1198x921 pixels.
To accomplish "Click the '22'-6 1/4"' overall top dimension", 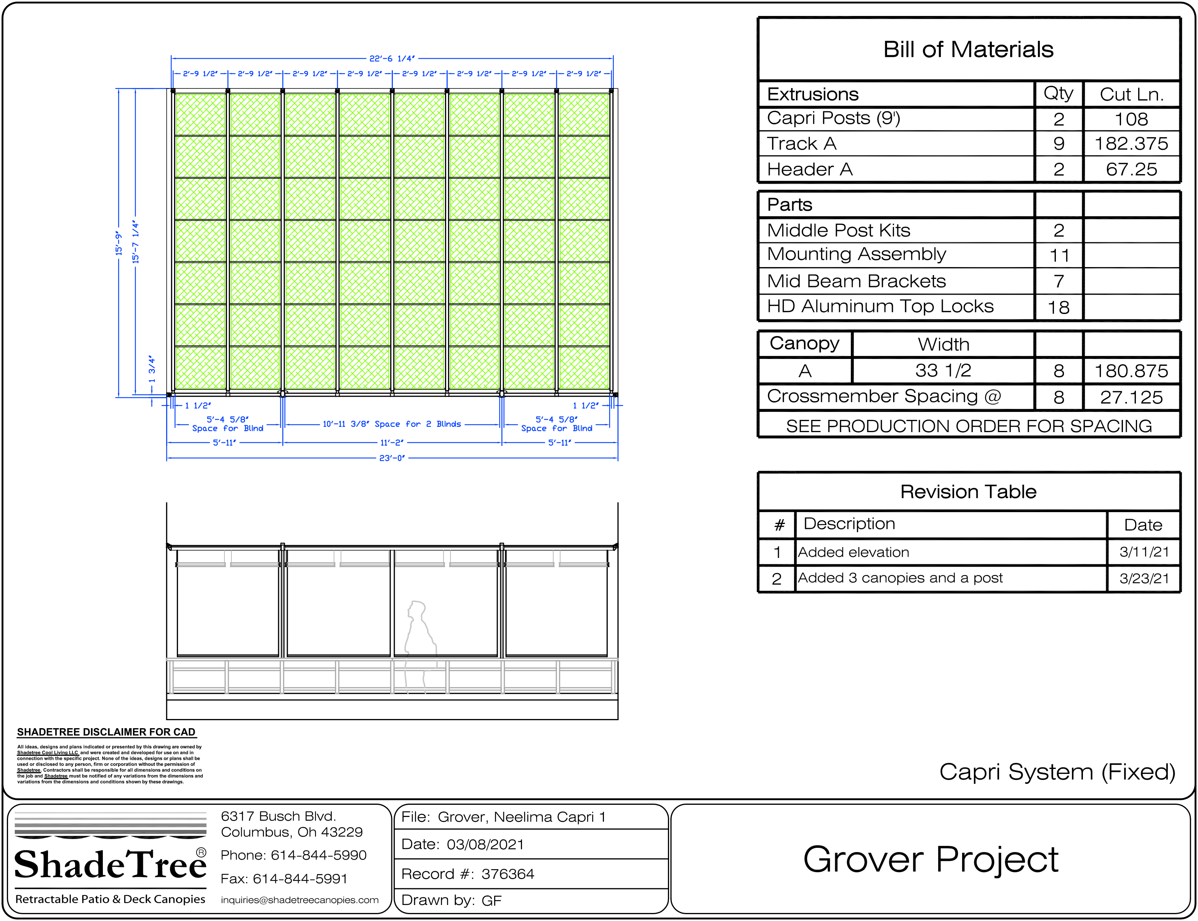I will pos(392,59).
